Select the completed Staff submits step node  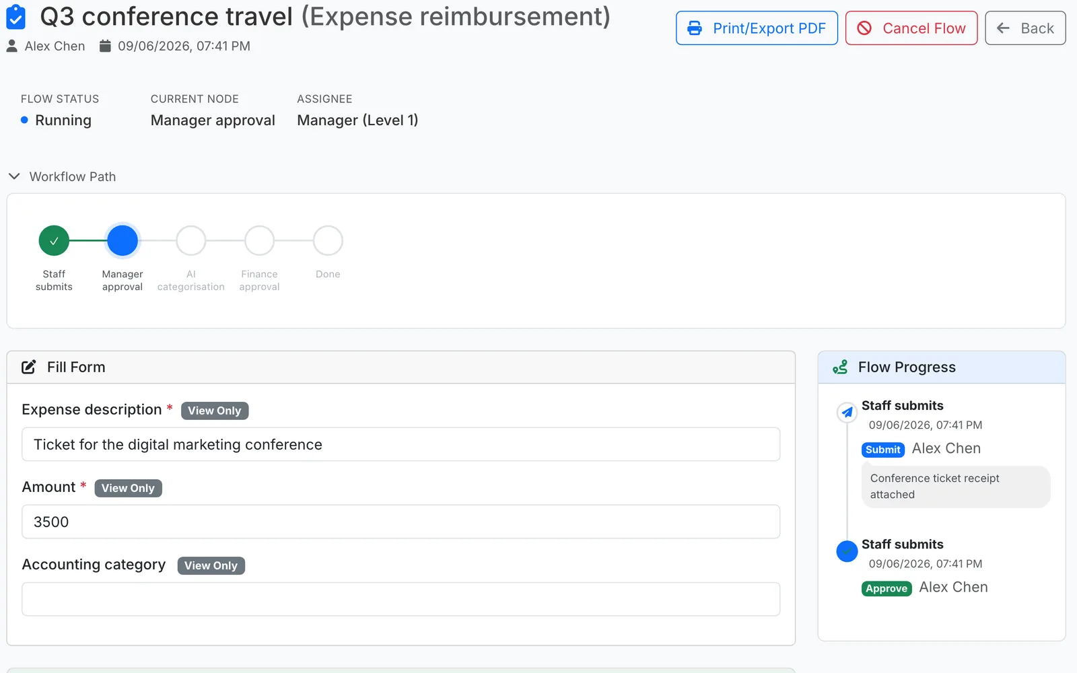pyautogui.click(x=54, y=240)
